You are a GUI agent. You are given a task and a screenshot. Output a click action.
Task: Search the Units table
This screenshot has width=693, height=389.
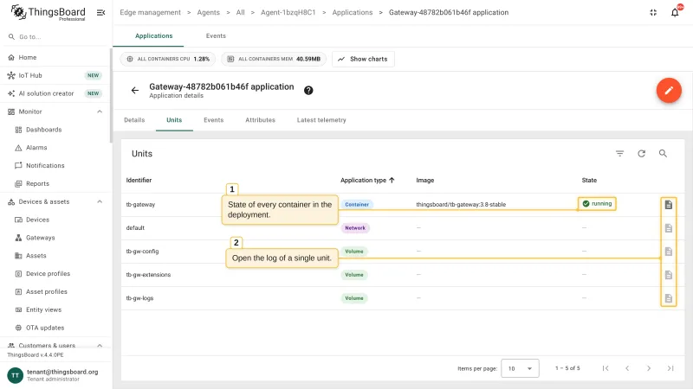tap(663, 154)
